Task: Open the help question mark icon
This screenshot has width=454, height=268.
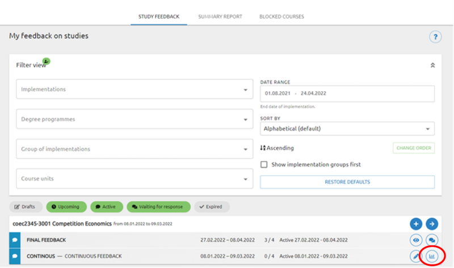Action: tap(435, 37)
